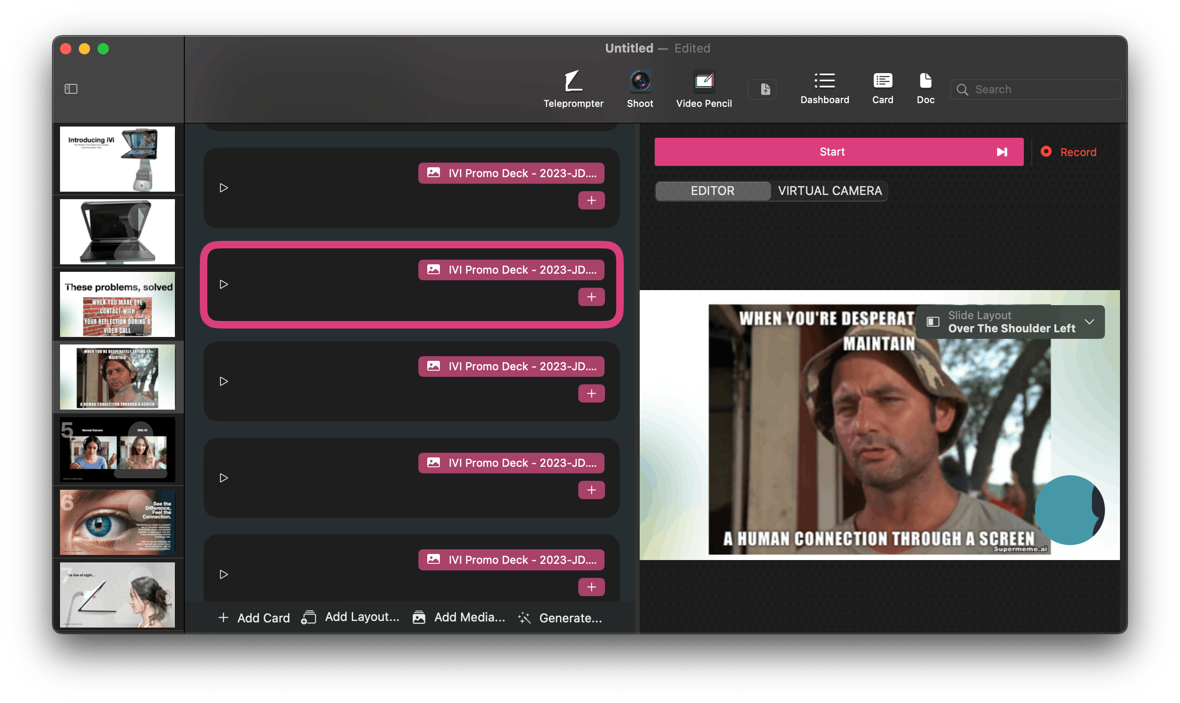The image size is (1180, 703).
Task: Click Add Card button
Action: pyautogui.click(x=254, y=618)
